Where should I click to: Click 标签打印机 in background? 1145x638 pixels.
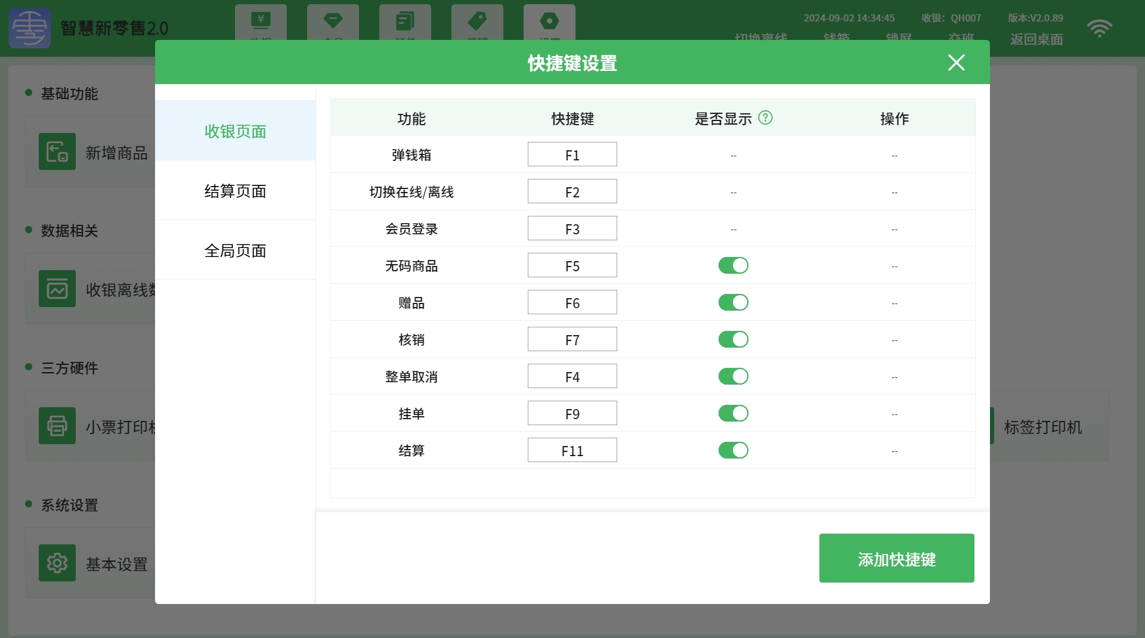[1042, 427]
